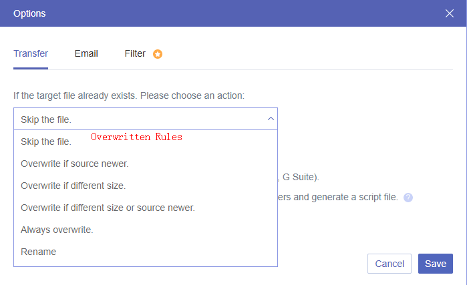Screen dimensions: 467x285
Task: Pick 'Overwrite if different size.' from list
Action: click(73, 186)
